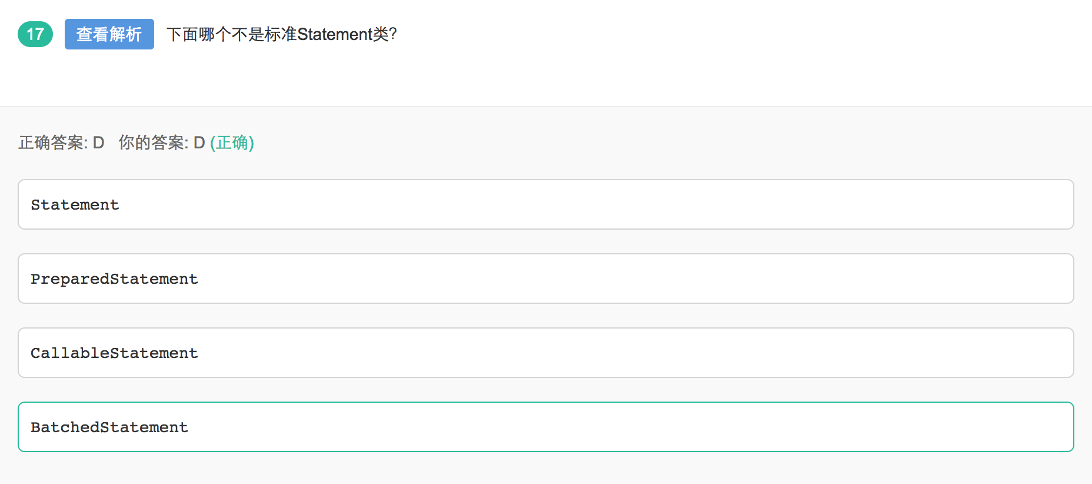Click the word PreparedStatement in option B
The image size is (1092, 484).
coord(114,279)
